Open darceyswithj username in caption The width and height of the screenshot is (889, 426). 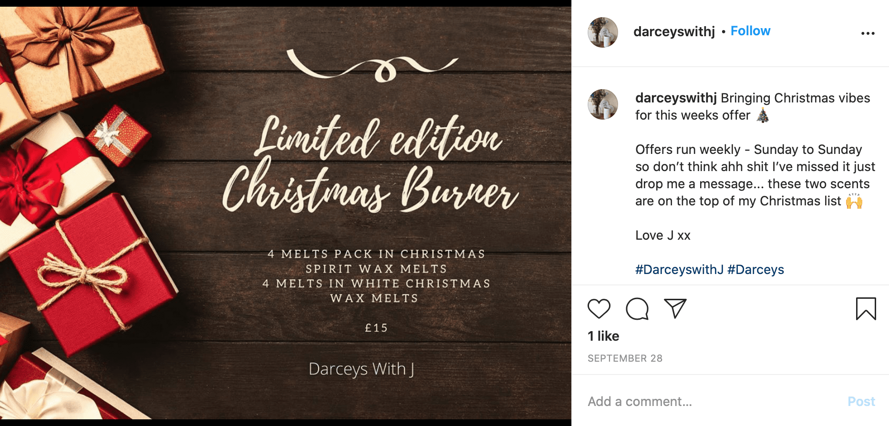click(676, 98)
